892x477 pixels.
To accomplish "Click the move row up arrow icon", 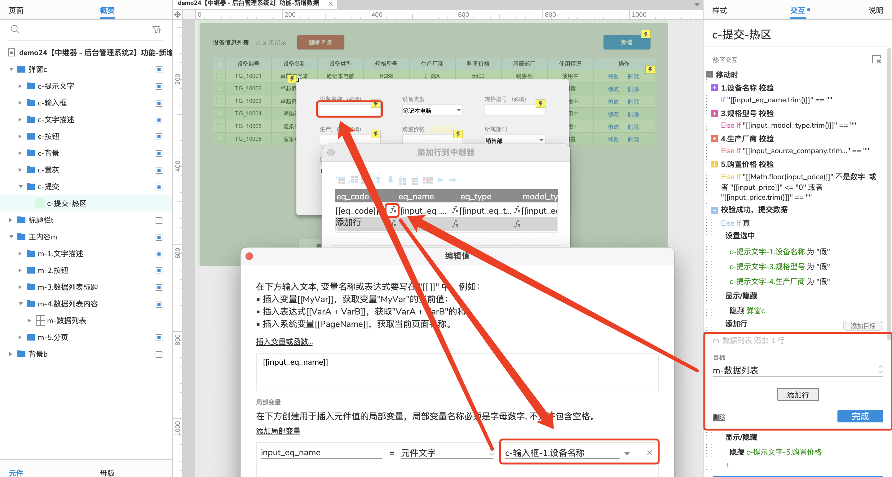I will (378, 180).
